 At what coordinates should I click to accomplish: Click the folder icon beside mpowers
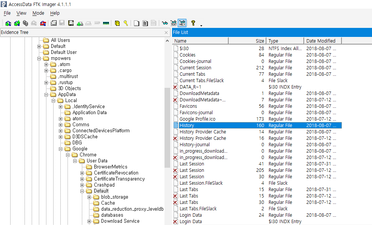coord(46,58)
